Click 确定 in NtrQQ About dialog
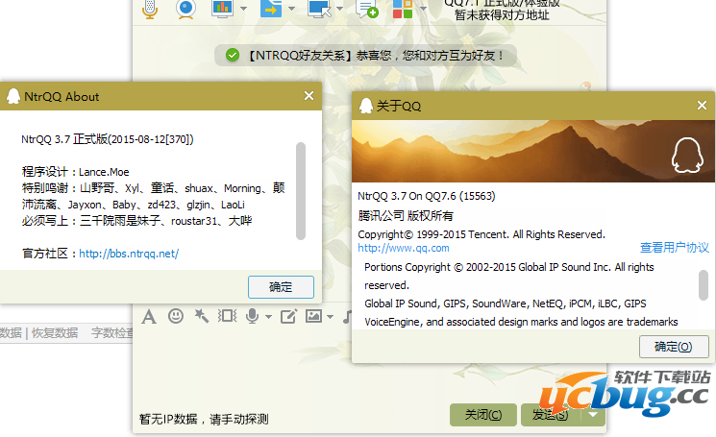 coord(281,286)
